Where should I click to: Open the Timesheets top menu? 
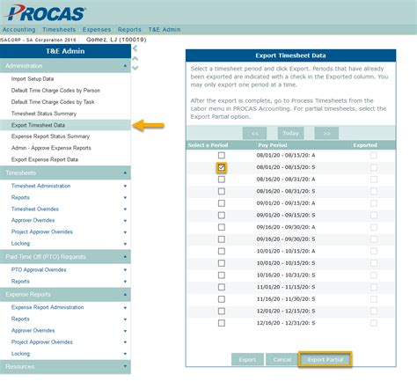[59, 30]
